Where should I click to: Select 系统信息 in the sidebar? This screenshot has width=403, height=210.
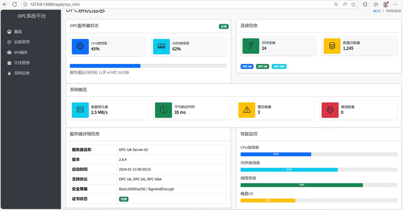coord(22,73)
